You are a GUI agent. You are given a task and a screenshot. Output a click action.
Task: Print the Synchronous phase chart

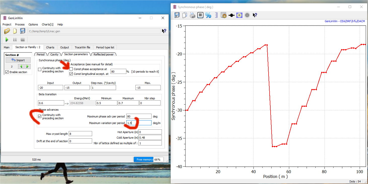[192, 15]
